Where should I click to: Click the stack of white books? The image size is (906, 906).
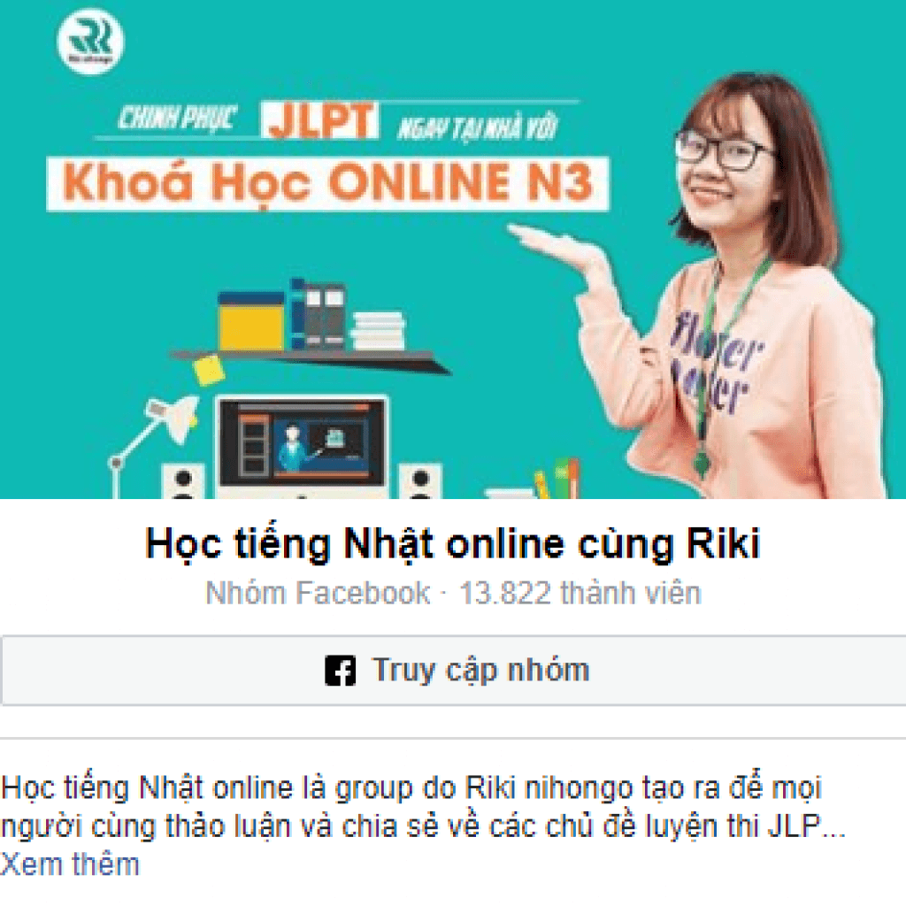377,331
